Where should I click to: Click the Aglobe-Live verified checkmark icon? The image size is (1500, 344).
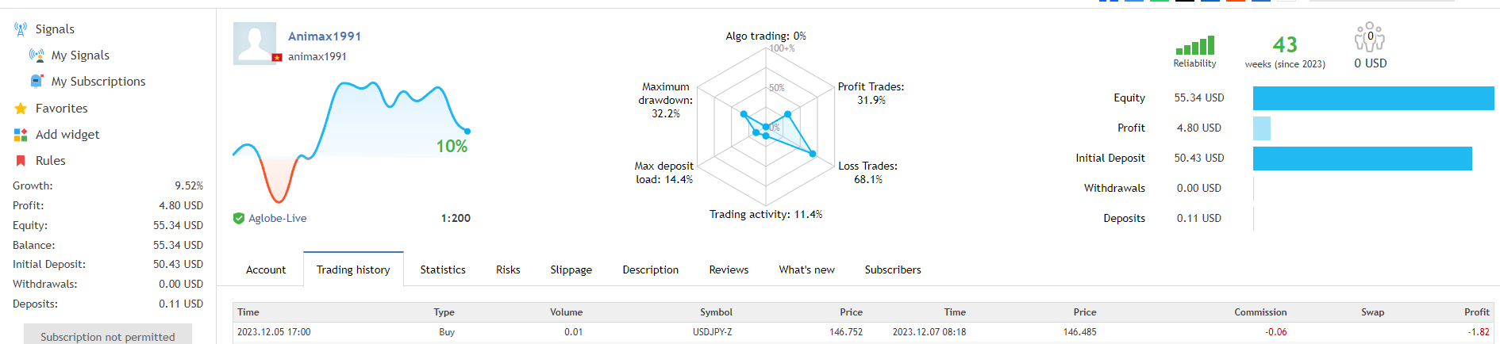coord(239,219)
